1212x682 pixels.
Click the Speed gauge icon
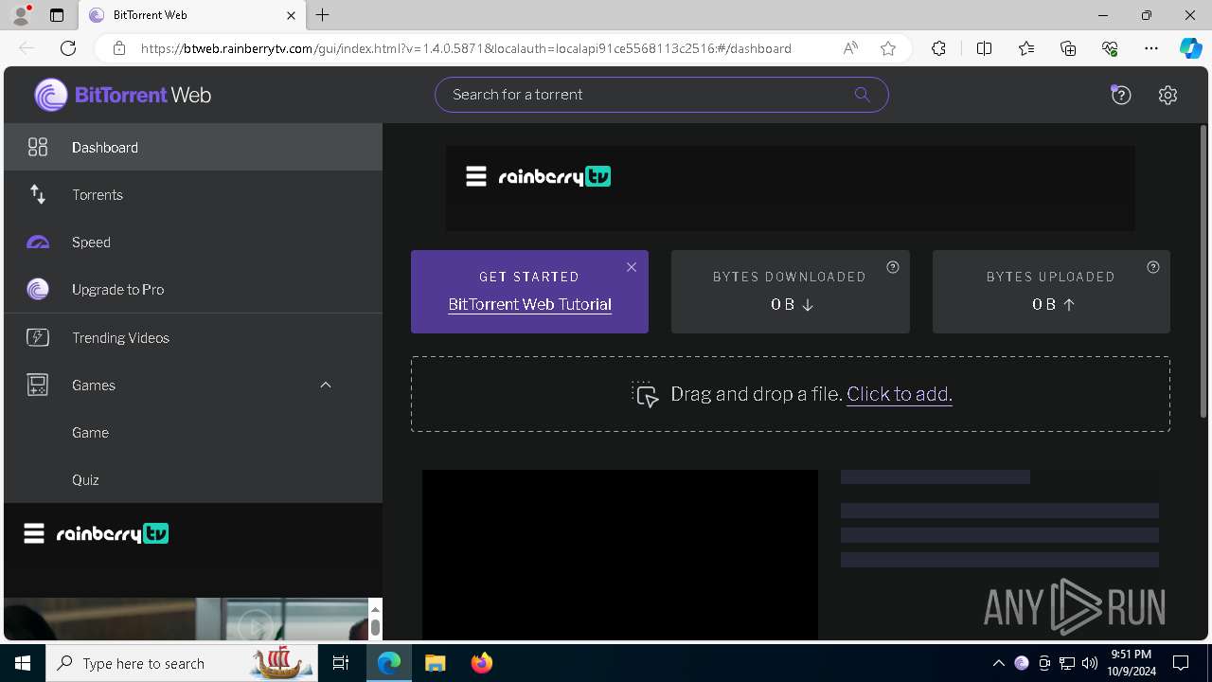click(x=38, y=242)
